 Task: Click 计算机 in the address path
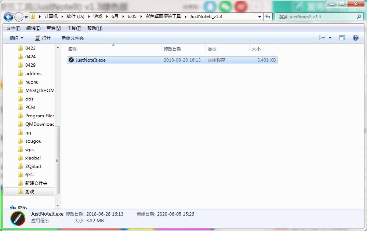[51, 16]
